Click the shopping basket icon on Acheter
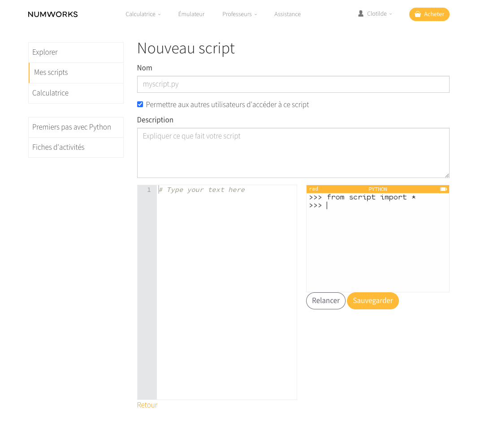The image size is (498, 421). click(418, 14)
